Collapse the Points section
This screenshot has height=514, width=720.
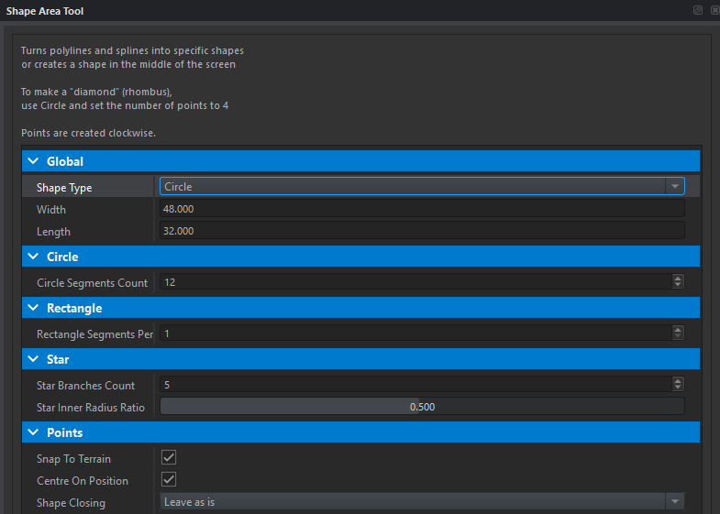click(34, 432)
